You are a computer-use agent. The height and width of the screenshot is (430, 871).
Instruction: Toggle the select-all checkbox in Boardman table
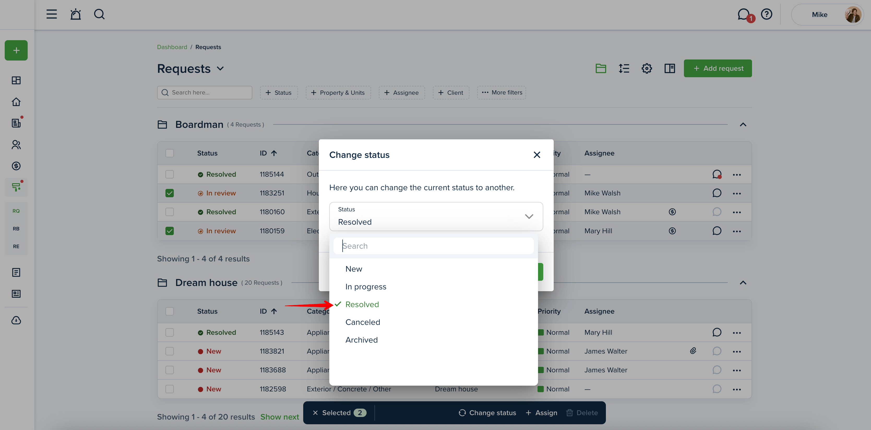click(169, 153)
